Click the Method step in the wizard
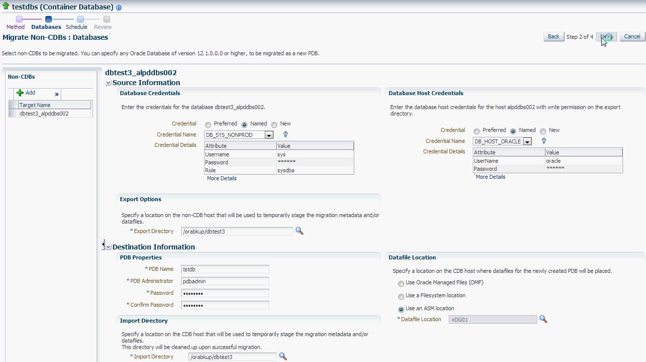The width and height of the screenshot is (646, 362). tap(15, 27)
